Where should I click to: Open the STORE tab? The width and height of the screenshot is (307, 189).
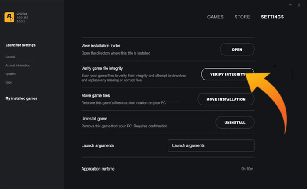[x=242, y=17]
